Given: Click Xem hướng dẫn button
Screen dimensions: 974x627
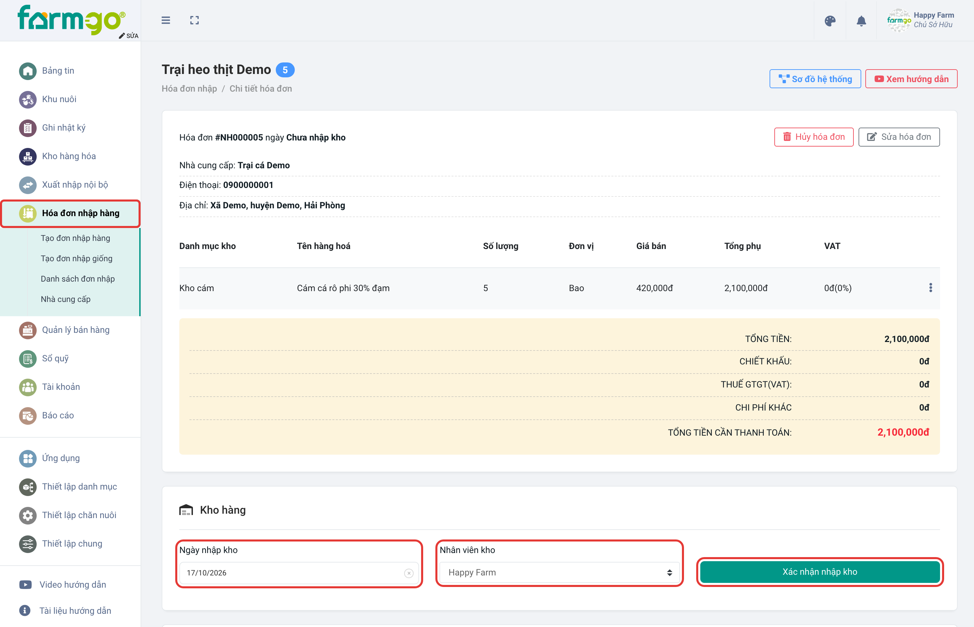Looking at the screenshot, I should point(911,79).
